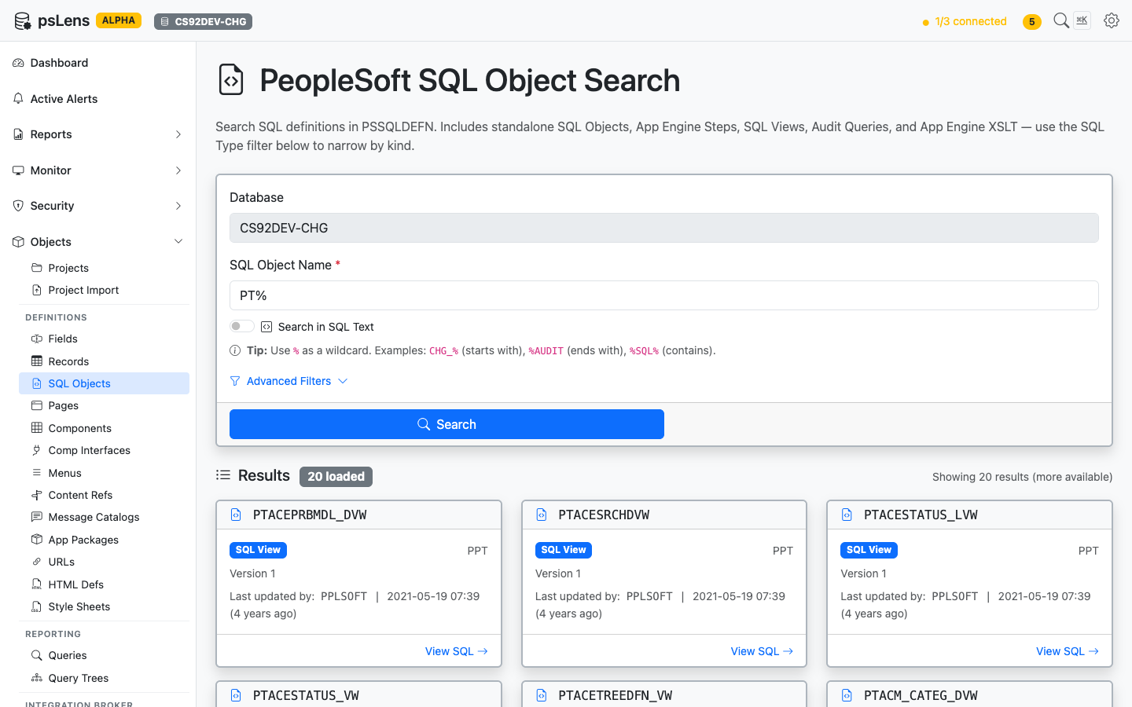Click the CS92DEV-CHG database badge
The height and width of the screenshot is (707, 1132).
tap(203, 21)
